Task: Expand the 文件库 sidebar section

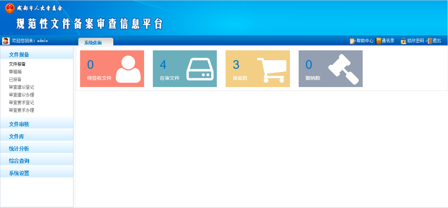Action: 37,135
